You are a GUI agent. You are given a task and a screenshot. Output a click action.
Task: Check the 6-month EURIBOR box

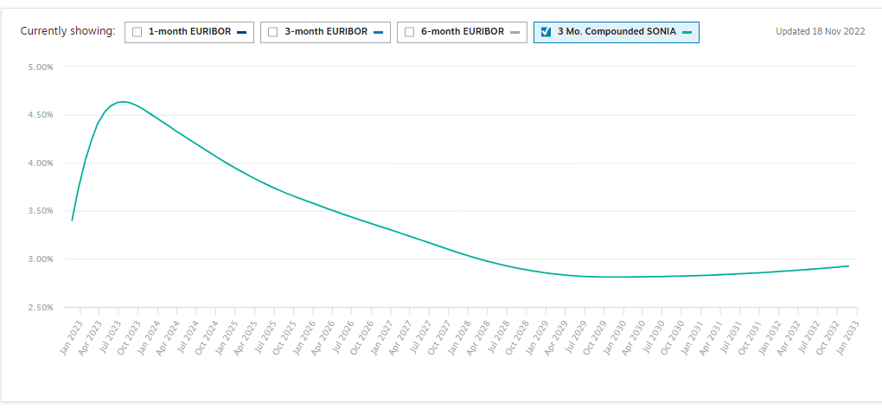click(x=409, y=32)
